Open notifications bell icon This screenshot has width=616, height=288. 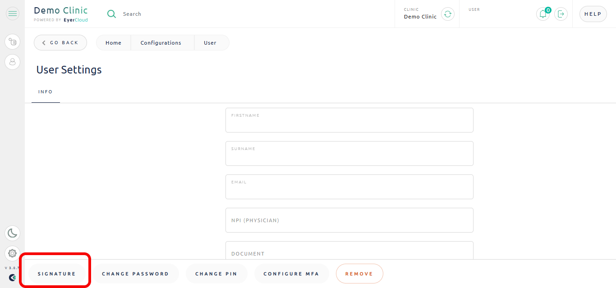click(543, 14)
